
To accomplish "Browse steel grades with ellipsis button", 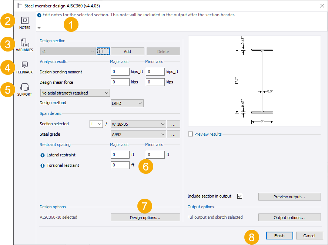I will click(x=173, y=134).
